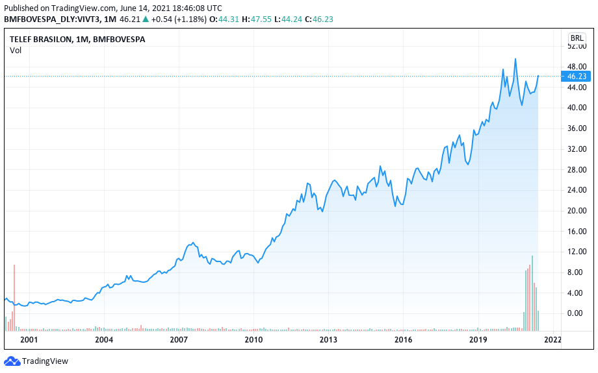This screenshot has height=373, width=598.
Task: Click the 2019 year axis label
Action: pyautogui.click(x=478, y=339)
